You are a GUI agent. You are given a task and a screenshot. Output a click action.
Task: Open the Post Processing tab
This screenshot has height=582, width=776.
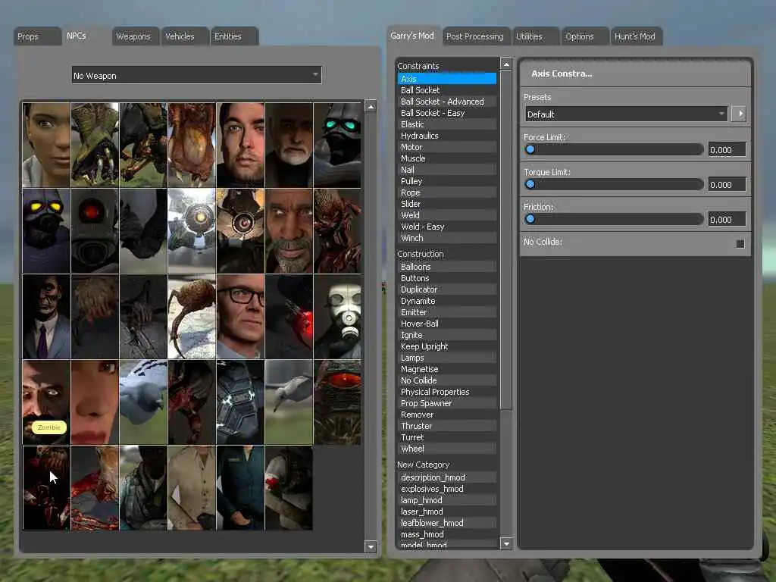[476, 36]
